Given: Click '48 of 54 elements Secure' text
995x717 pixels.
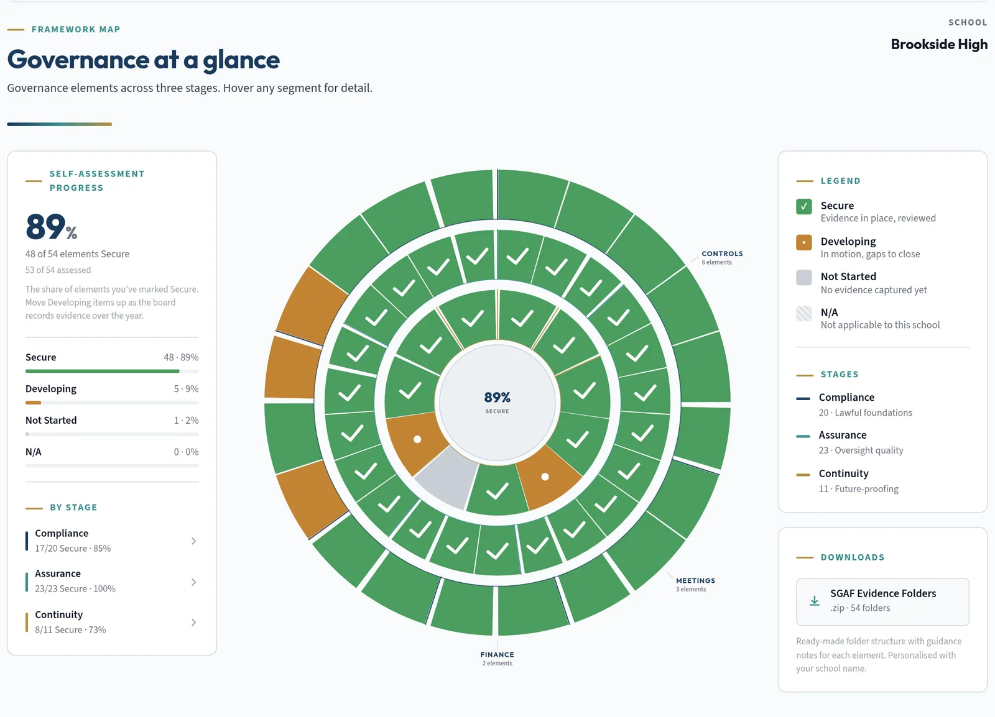Looking at the screenshot, I should (78, 254).
